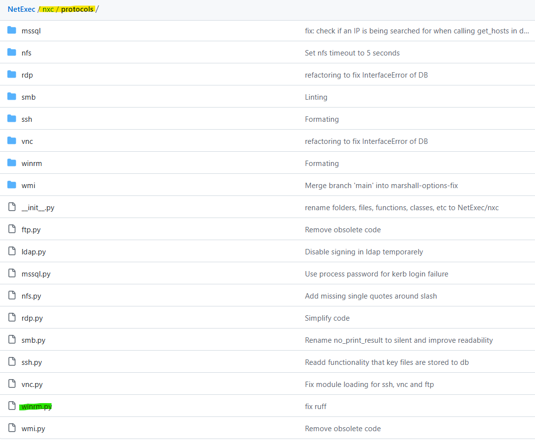Open the smb folder

(x=28, y=97)
